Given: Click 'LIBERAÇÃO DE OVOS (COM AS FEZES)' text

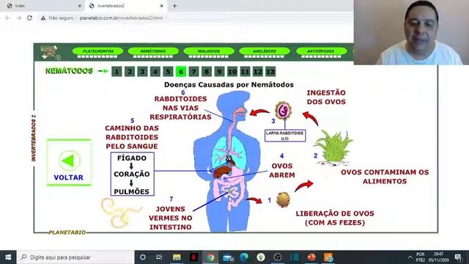Looking at the screenshot, I should pyautogui.click(x=335, y=218).
